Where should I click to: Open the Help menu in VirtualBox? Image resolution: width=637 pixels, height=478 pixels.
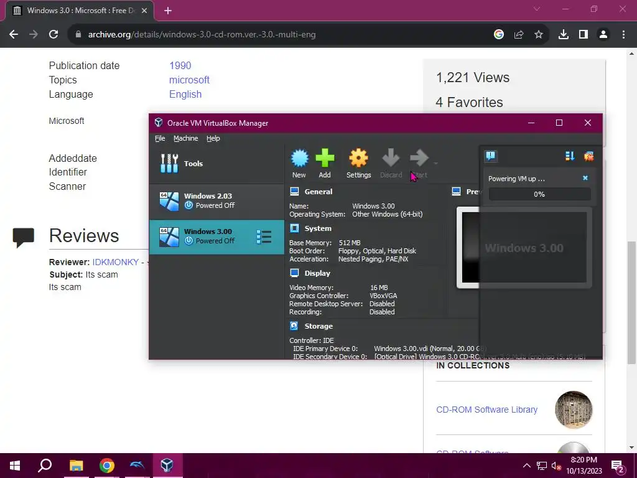[213, 138]
